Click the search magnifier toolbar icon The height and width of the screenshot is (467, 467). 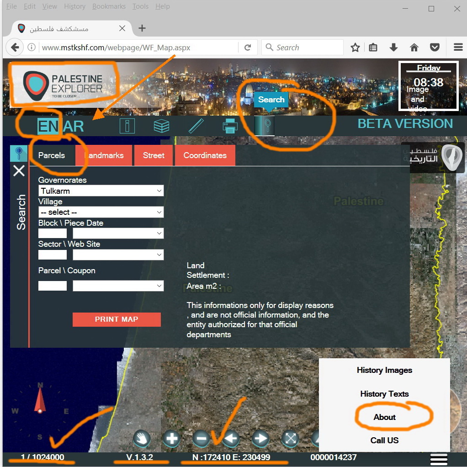pos(265,125)
